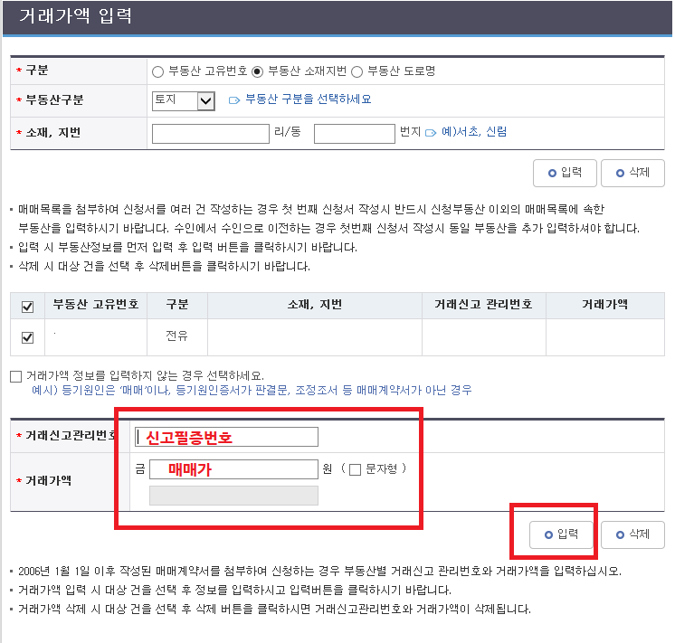Click lower 입력 button for transaction price
This screenshot has height=643, width=675.
(561, 534)
